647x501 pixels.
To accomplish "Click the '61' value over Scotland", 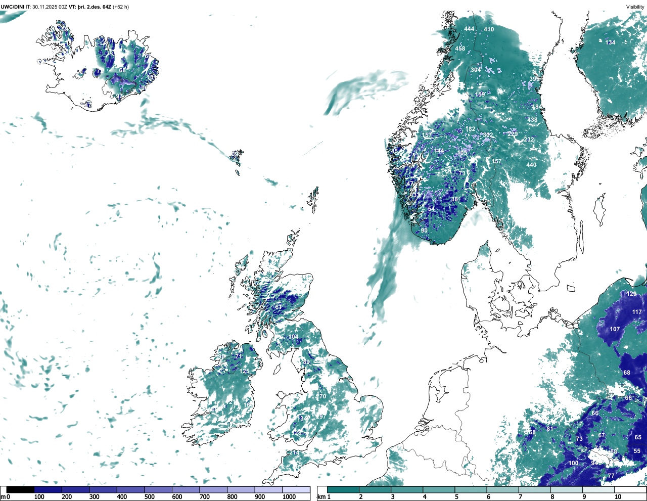I will point(279,307).
